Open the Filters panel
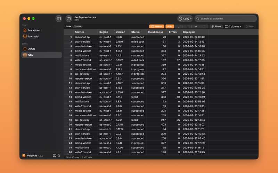 (x=216, y=27)
